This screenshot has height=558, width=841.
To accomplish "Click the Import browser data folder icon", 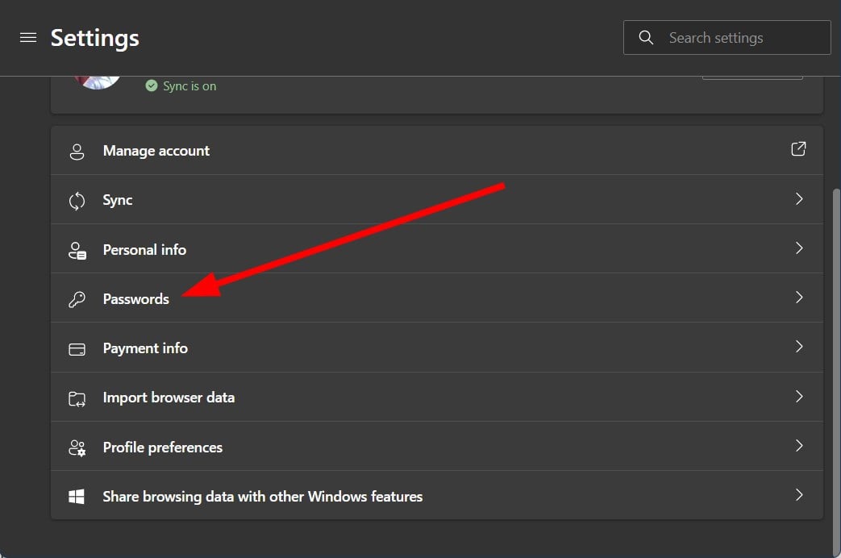I will pyautogui.click(x=77, y=398).
